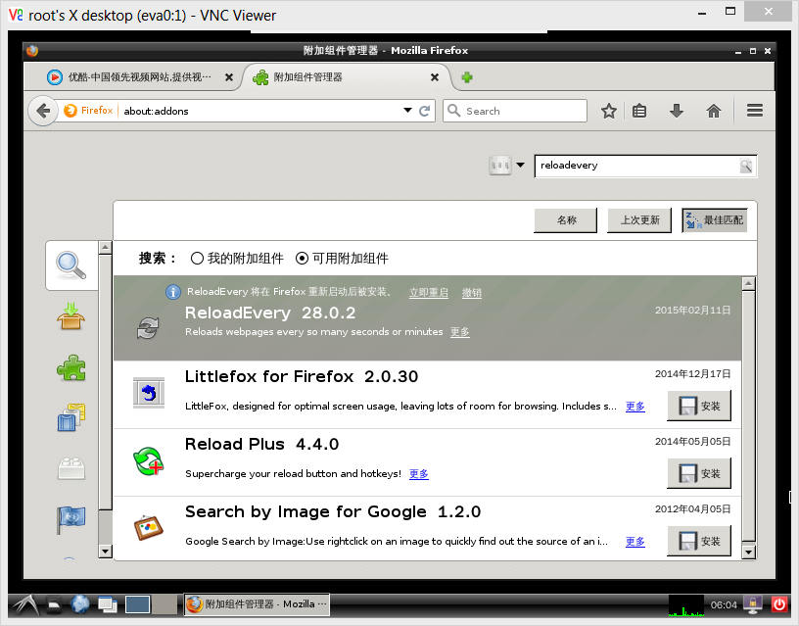Image resolution: width=799 pixels, height=626 pixels.
Task: Select the 我的附加组件 radio button
Action: [x=197, y=259]
